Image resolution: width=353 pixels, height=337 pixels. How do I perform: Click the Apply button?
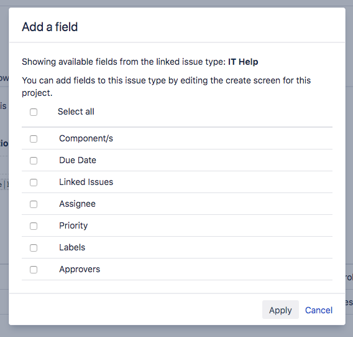280,310
